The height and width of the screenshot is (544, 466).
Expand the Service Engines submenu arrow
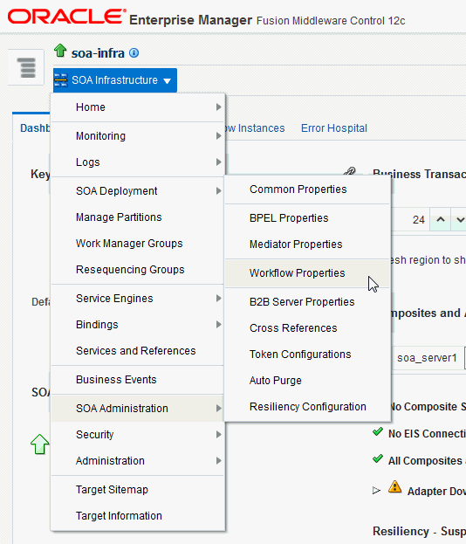tap(218, 299)
